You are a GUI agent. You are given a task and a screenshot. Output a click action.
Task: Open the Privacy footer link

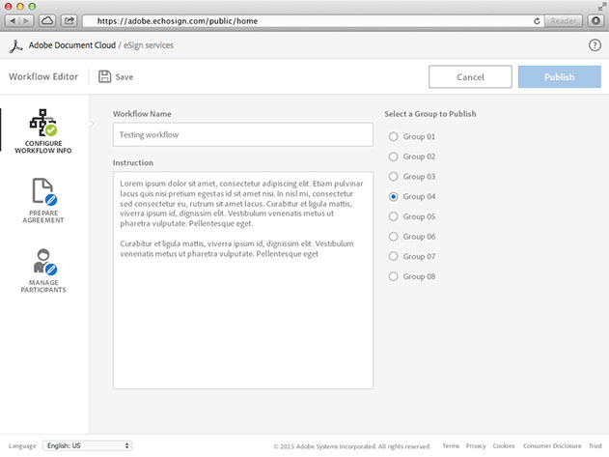(476, 446)
